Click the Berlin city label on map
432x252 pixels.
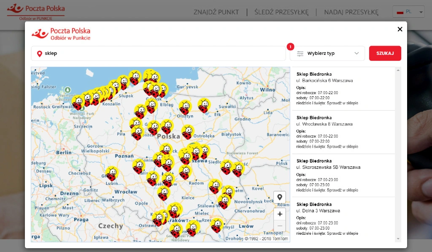click(x=64, y=152)
